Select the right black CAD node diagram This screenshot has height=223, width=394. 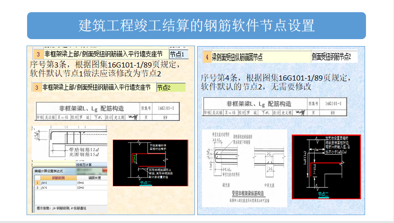[x=326, y=167]
